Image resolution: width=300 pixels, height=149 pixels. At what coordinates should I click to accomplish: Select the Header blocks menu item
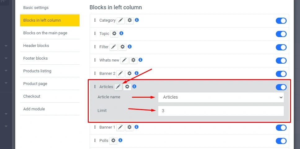[36, 45]
